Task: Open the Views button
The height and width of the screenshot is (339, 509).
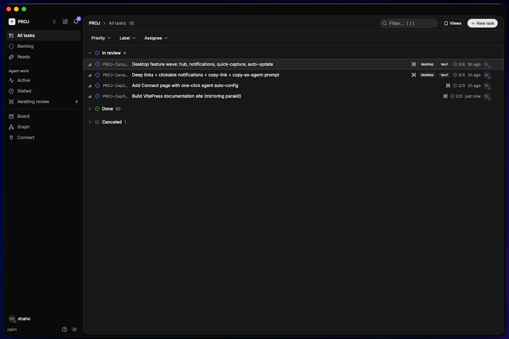Action: click(x=452, y=23)
